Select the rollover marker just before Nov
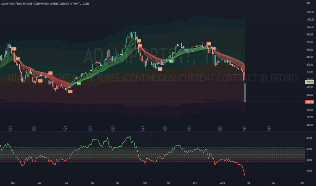This screenshot has height=186, width=316. [x=165, y=128]
